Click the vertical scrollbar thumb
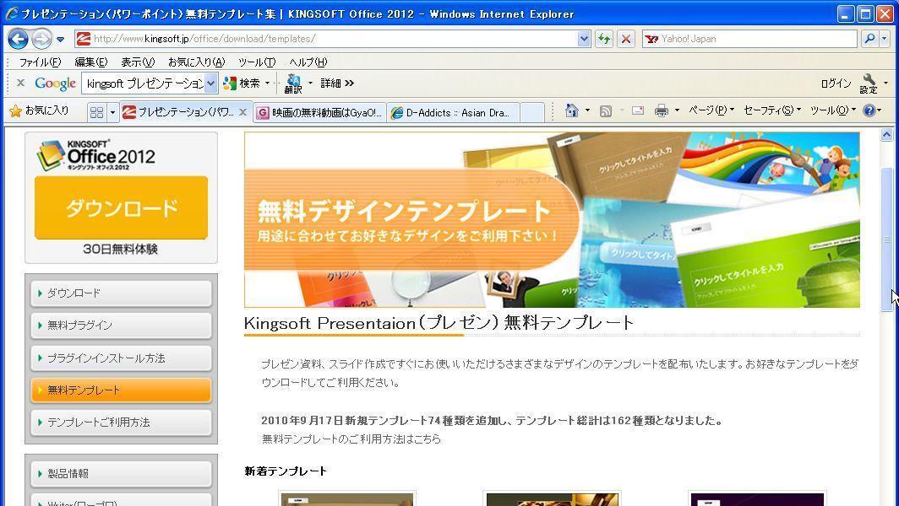The image size is (899, 506). pos(886,240)
